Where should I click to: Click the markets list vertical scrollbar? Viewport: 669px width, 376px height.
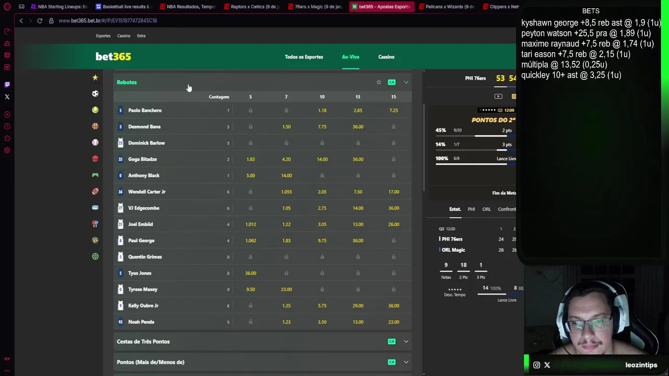tap(423, 146)
